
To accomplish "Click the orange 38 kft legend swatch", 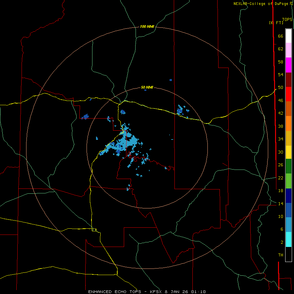I will tap(288, 123).
